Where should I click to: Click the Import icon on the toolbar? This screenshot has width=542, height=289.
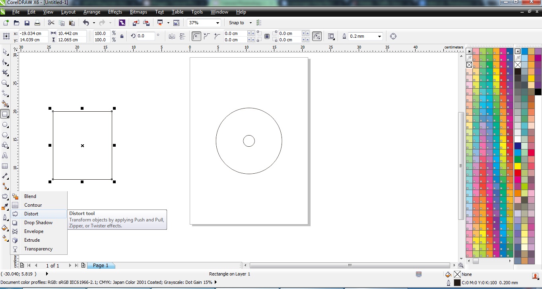[x=136, y=23]
